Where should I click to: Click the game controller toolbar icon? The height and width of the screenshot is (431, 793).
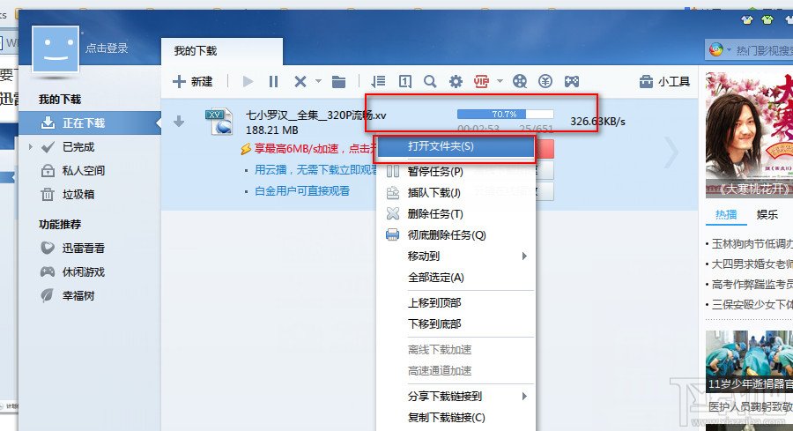(572, 82)
